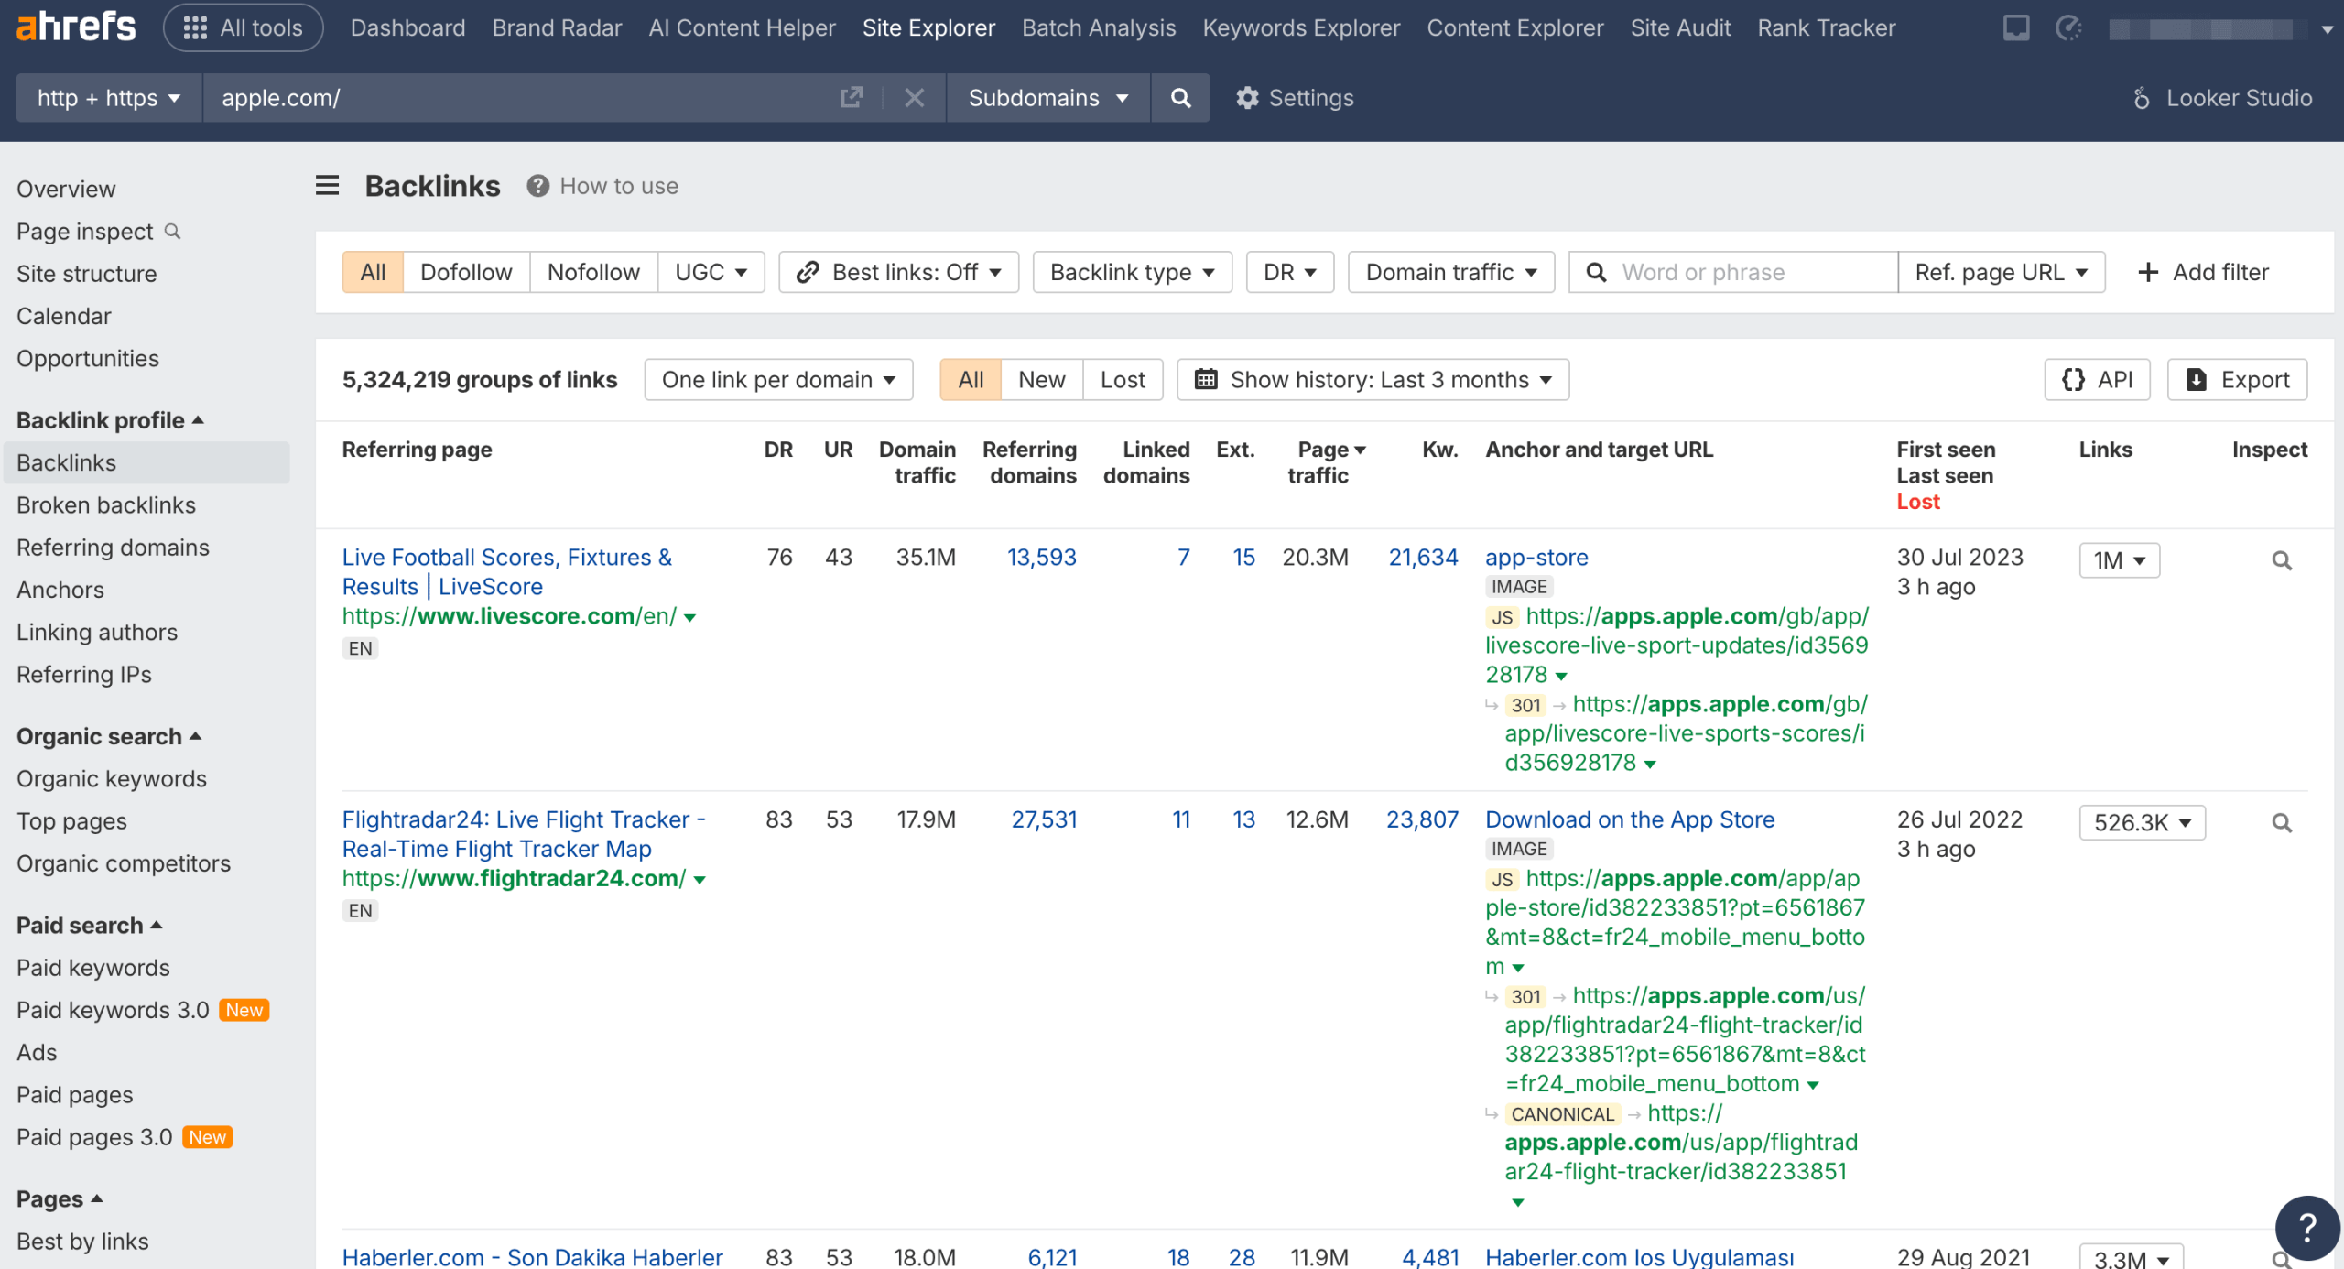2344x1269 pixels.
Task: Click the Download on the App Store anchor
Action: (1630, 819)
